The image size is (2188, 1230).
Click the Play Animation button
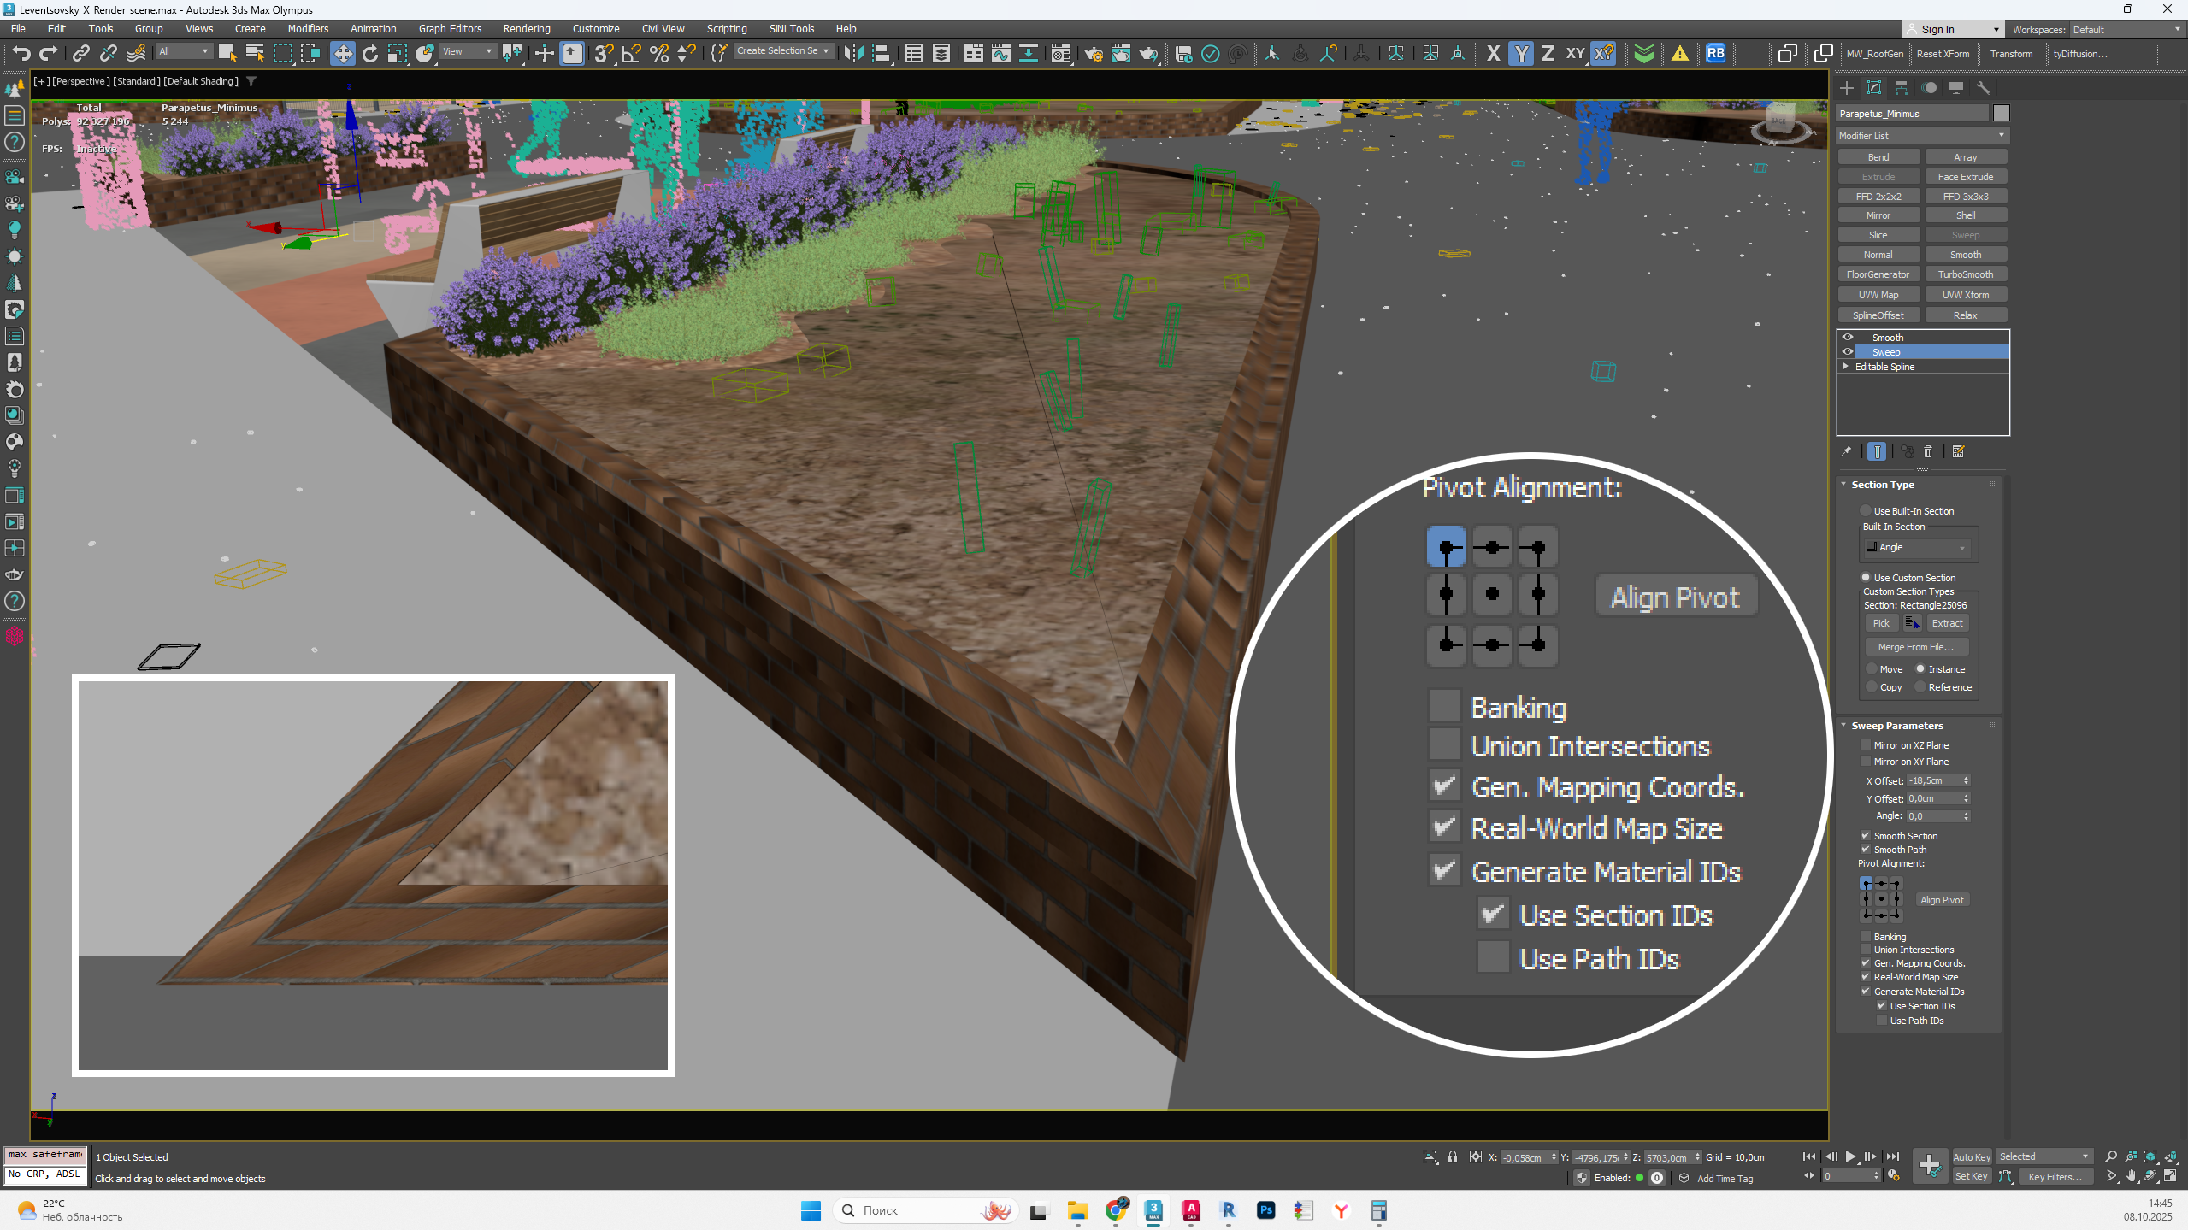click(1850, 1156)
